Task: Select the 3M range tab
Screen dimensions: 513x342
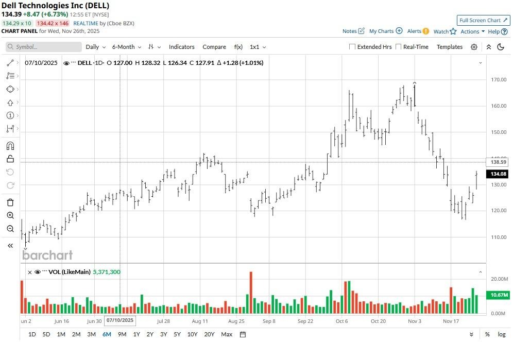Action: [91, 334]
